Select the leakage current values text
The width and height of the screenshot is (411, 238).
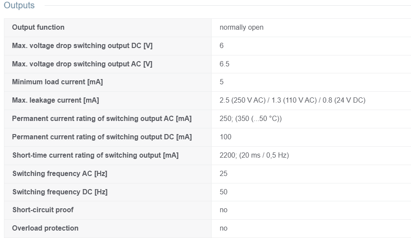tap(293, 100)
